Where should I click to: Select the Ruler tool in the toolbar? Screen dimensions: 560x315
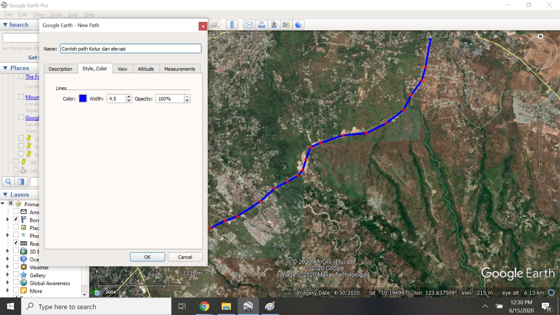tap(232, 25)
